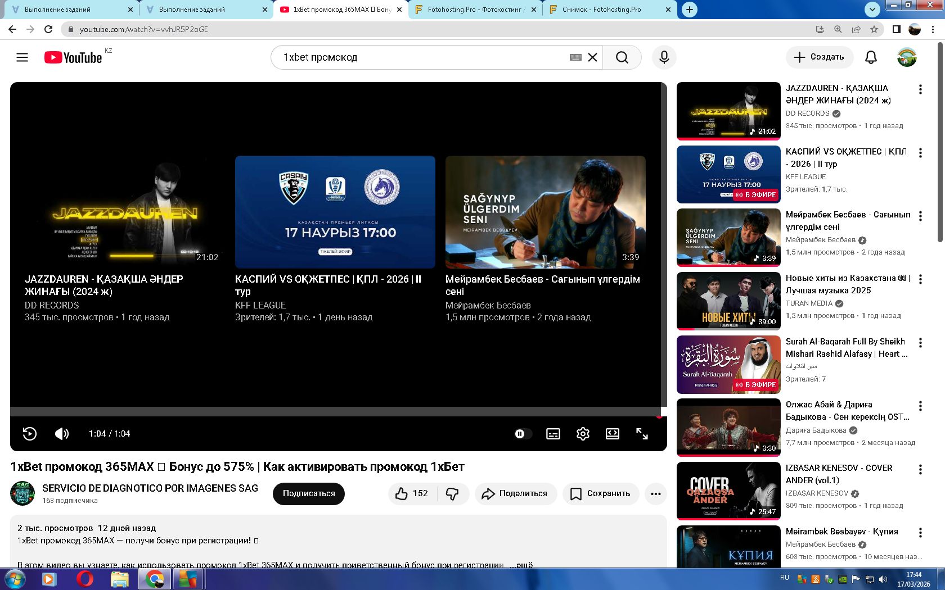Open the browser side panel
The width and height of the screenshot is (945, 590).
tap(897, 29)
